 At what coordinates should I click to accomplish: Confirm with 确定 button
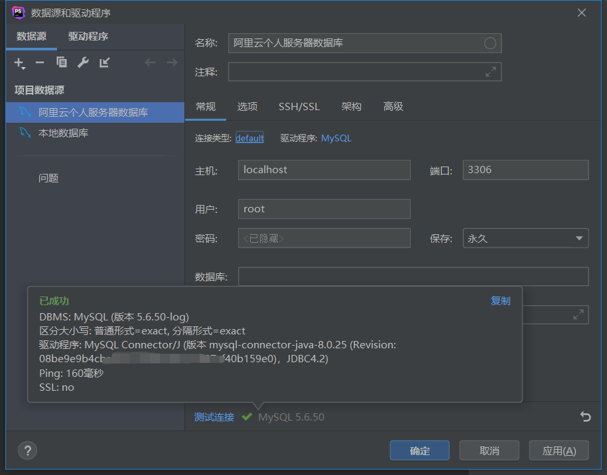pyautogui.click(x=420, y=450)
